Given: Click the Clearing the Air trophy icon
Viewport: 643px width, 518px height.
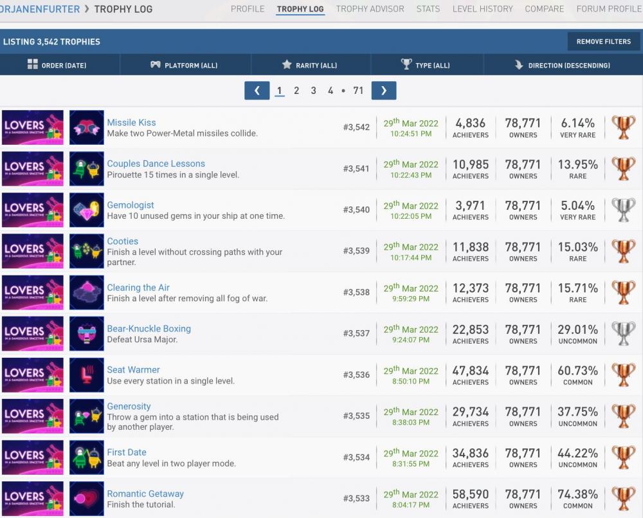Looking at the screenshot, I should point(86,292).
